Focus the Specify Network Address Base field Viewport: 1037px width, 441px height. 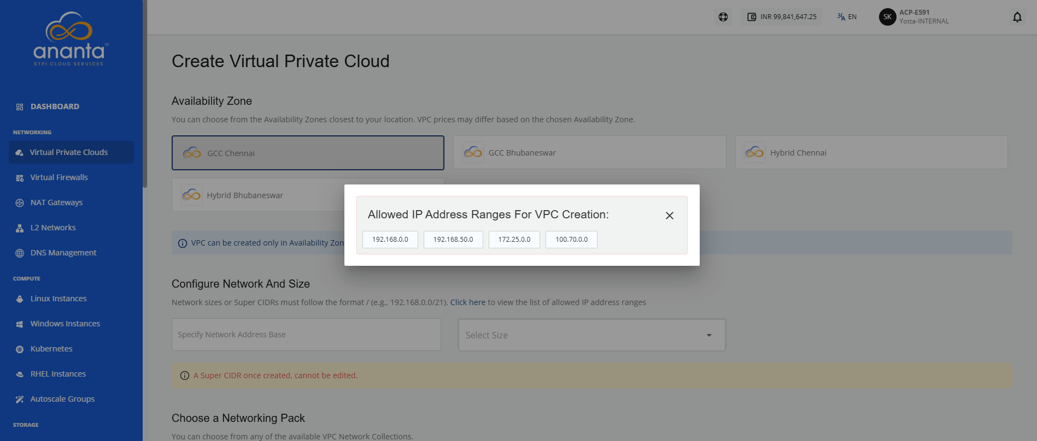point(306,335)
